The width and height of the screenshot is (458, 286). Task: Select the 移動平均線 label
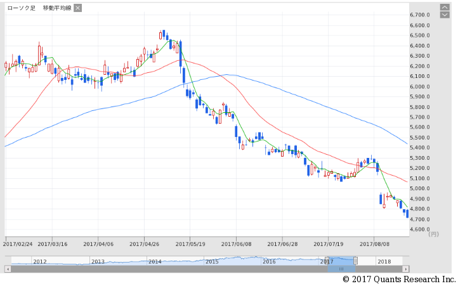pyautogui.click(x=57, y=8)
